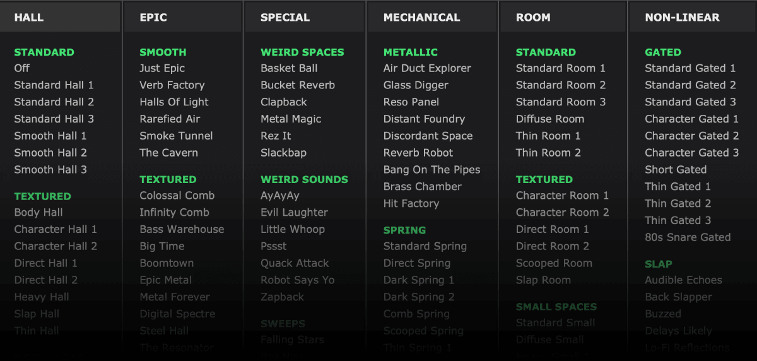Image resolution: width=757 pixels, height=361 pixels.
Task: Open the EPIC category tab
Action: (x=153, y=17)
